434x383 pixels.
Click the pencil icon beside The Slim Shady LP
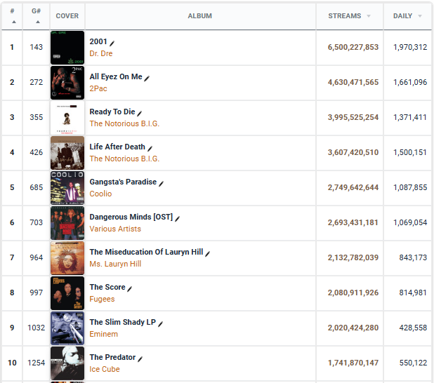160,324
